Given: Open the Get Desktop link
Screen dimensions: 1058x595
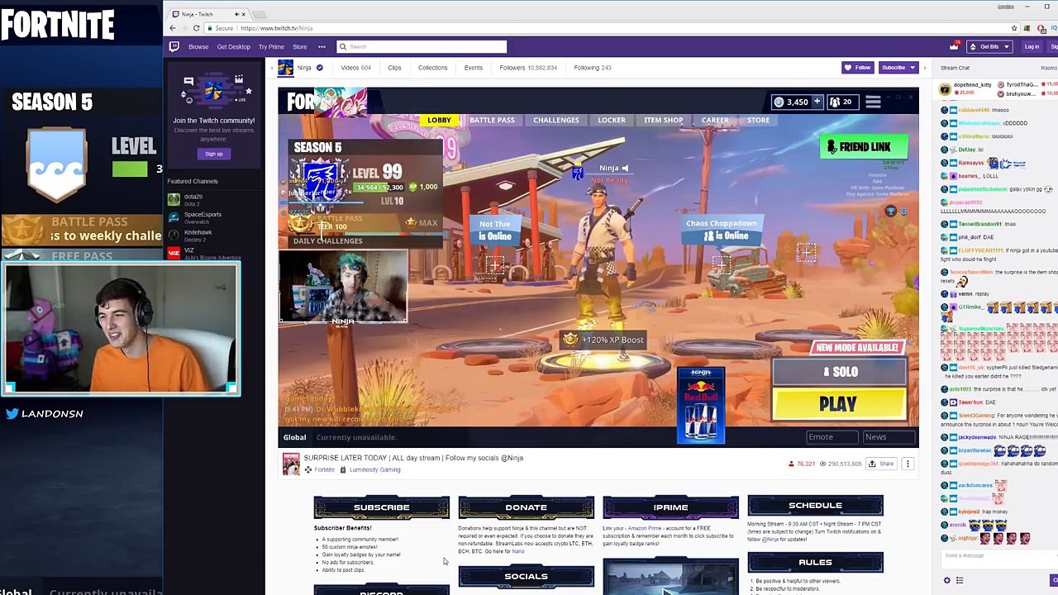Looking at the screenshot, I should click(233, 47).
